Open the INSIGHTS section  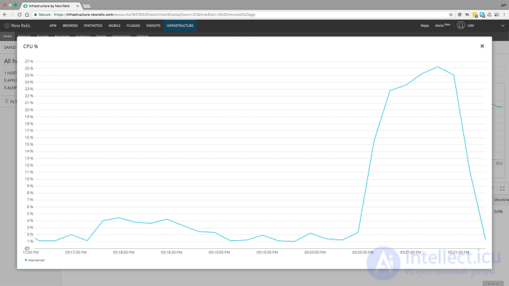(153, 25)
